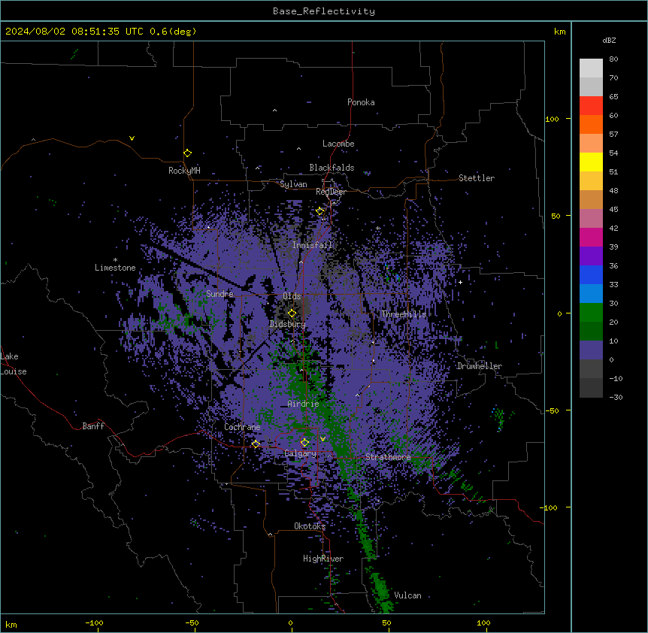Click the Blackfalds city label
648x633 pixels.
tap(332, 168)
